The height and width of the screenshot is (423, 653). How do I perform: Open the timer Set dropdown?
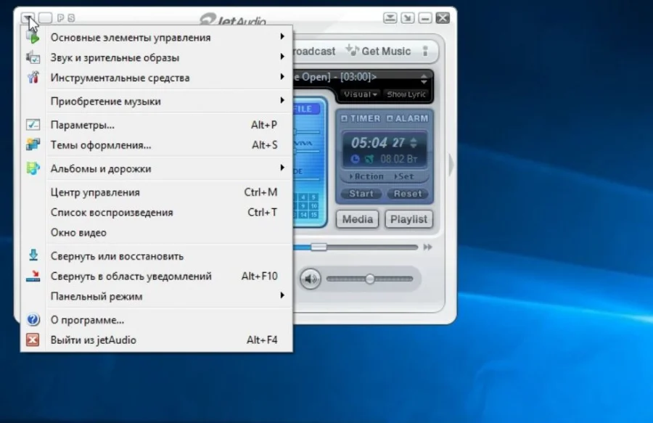click(403, 176)
